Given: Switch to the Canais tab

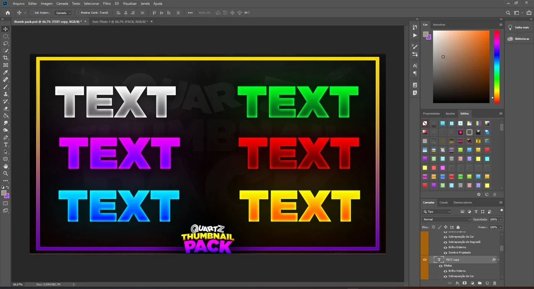Looking at the screenshot, I should tap(444, 202).
